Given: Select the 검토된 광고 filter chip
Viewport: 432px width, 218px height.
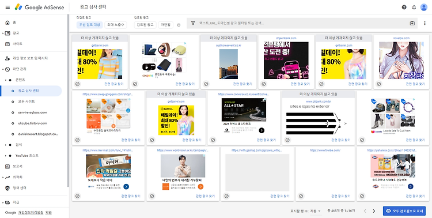Looking at the screenshot, I should tap(146, 25).
